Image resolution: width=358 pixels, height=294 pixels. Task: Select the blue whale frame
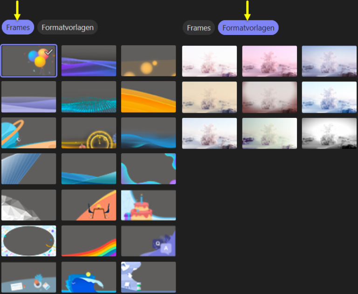pos(89,277)
